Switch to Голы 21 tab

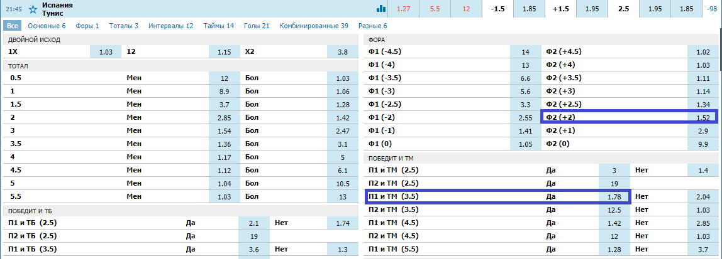pos(257,26)
